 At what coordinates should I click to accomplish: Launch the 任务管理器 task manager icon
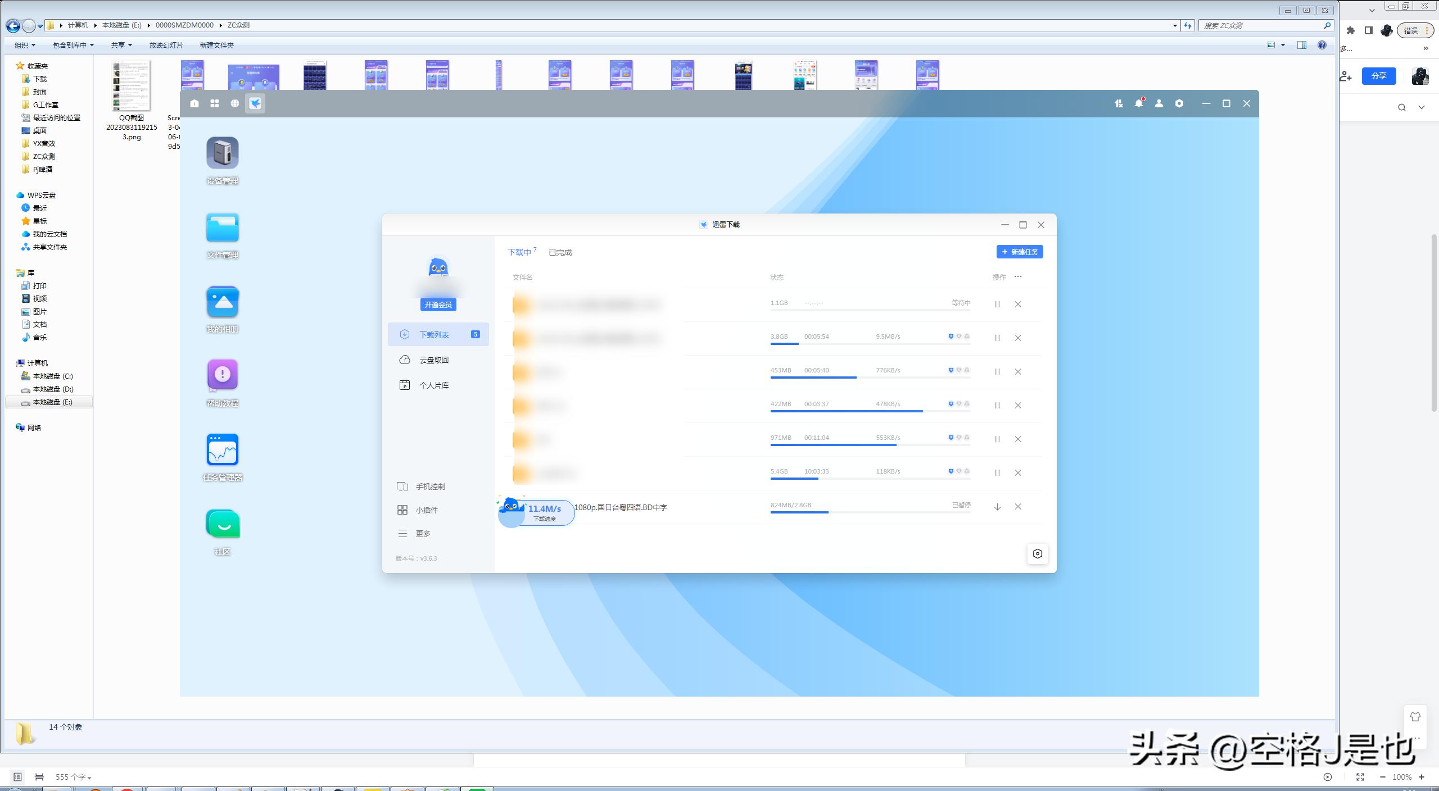tap(223, 450)
